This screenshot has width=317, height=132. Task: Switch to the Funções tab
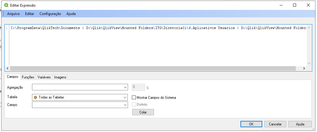pyautogui.click(x=28, y=77)
